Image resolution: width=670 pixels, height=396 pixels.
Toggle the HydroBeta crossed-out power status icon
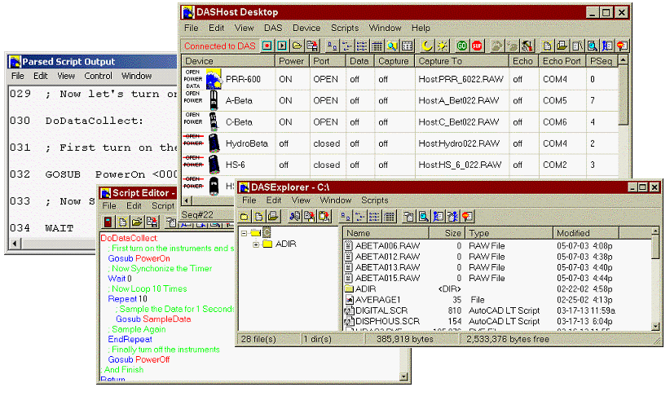[x=192, y=139]
